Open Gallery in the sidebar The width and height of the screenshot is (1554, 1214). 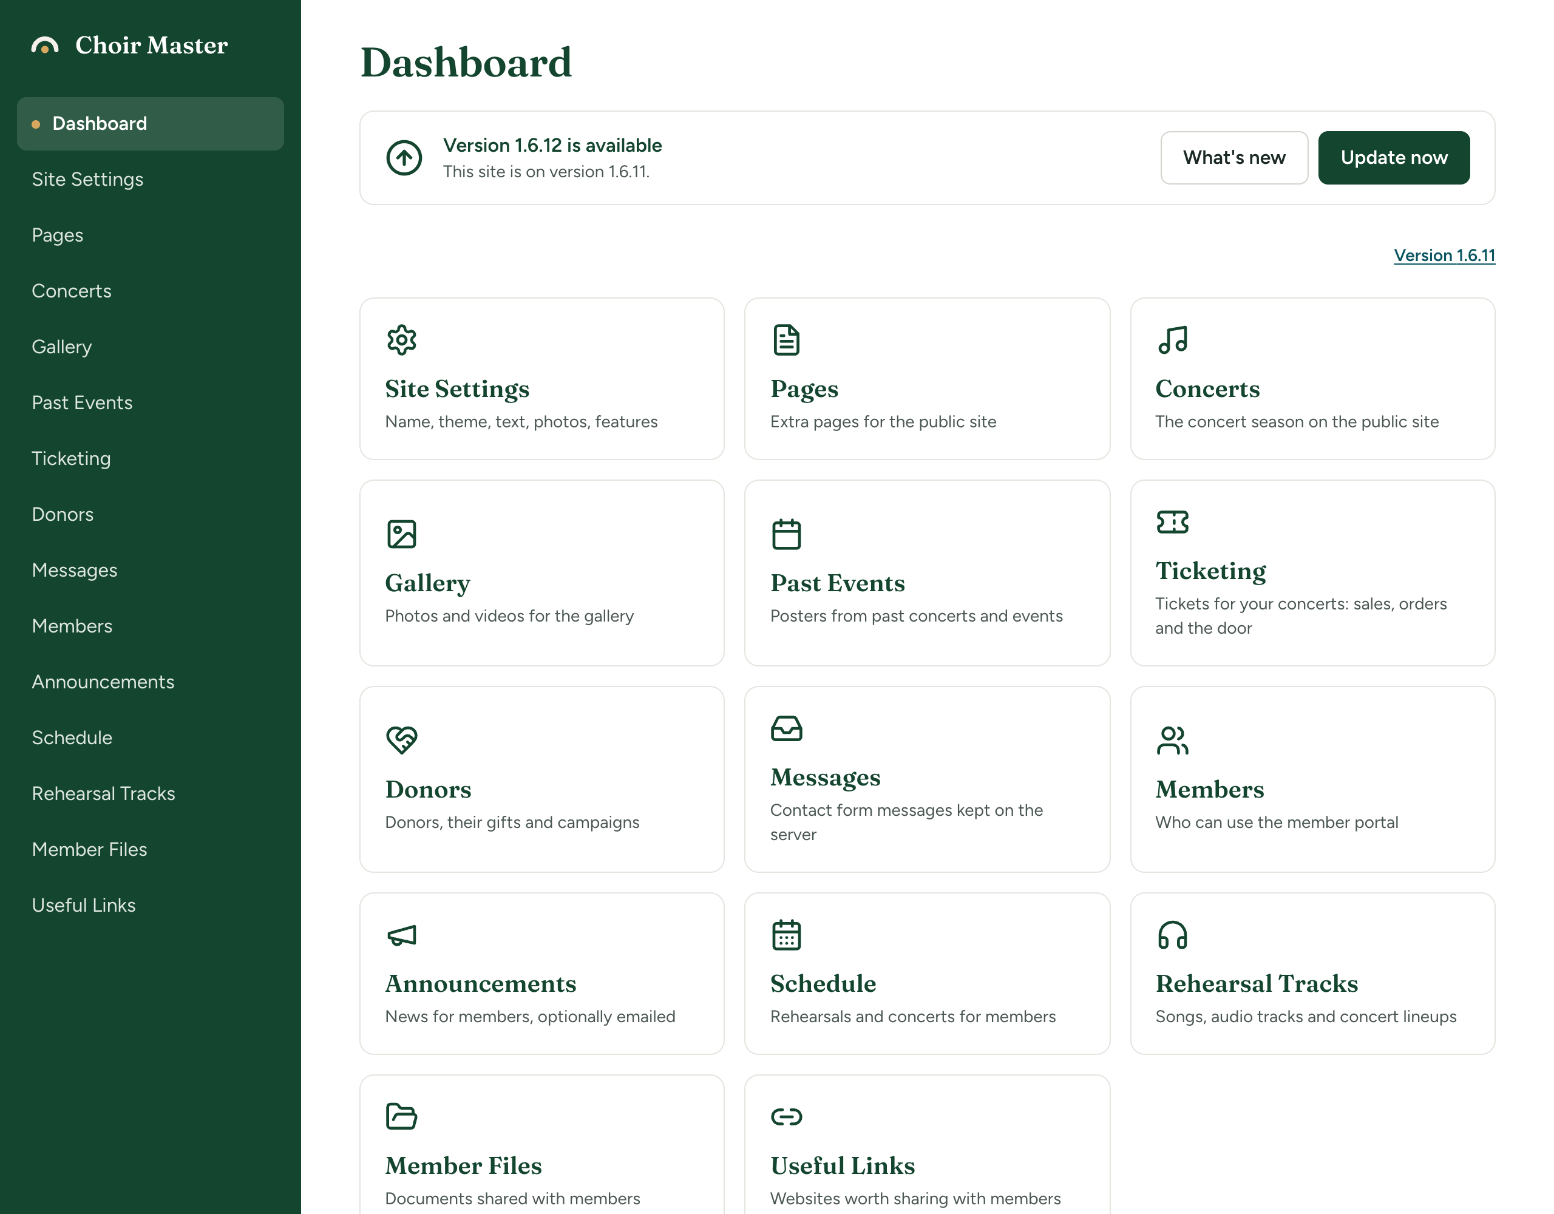[x=150, y=347]
